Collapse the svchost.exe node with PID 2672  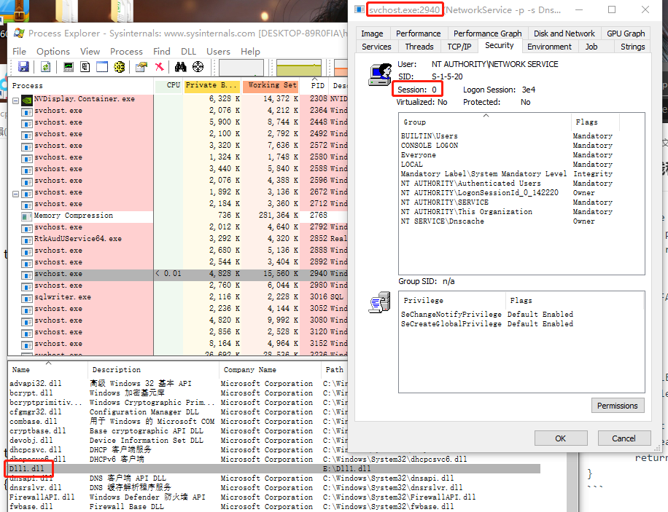point(16,192)
